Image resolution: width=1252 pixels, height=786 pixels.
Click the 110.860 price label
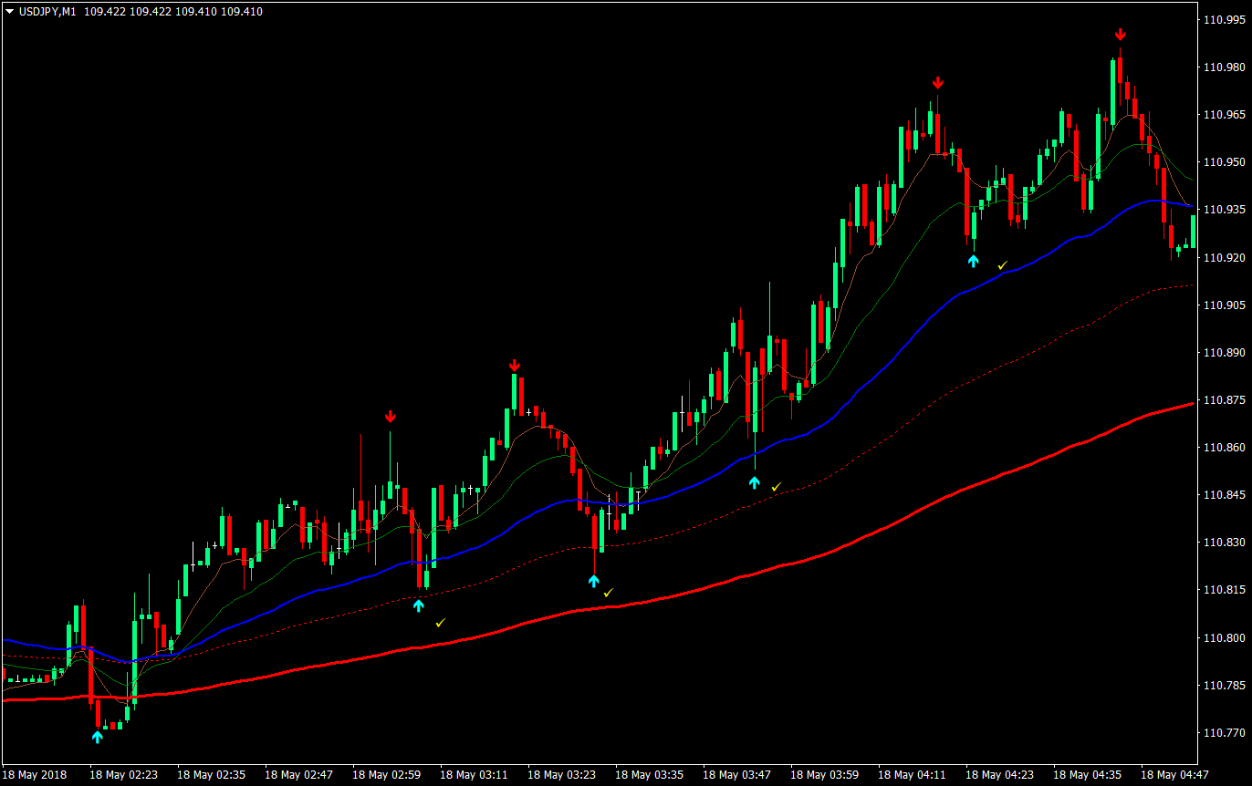tap(1225, 447)
